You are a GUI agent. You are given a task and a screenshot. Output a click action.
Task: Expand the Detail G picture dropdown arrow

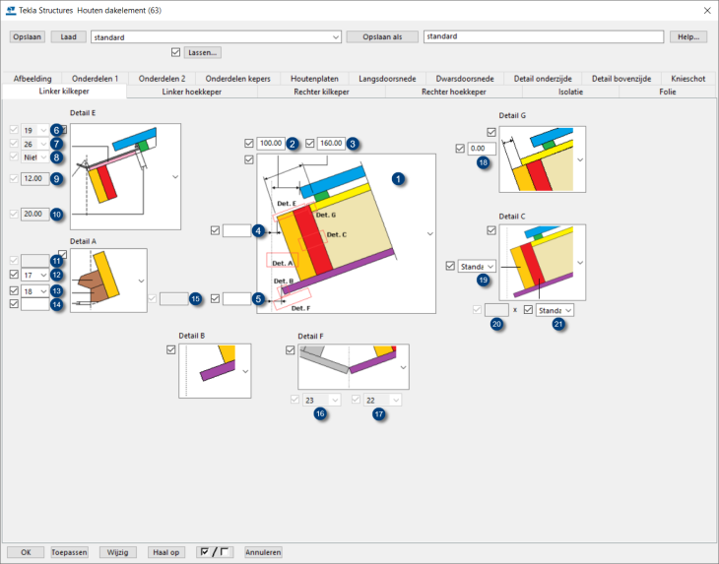580,159
